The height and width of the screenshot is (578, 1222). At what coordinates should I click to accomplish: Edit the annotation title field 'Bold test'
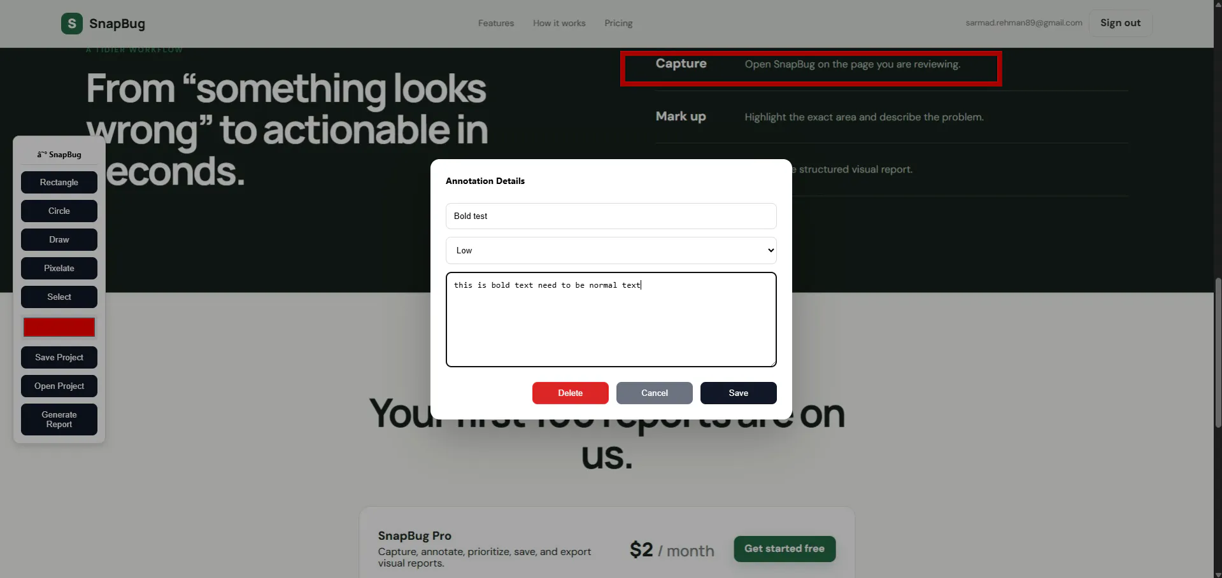pyautogui.click(x=611, y=216)
